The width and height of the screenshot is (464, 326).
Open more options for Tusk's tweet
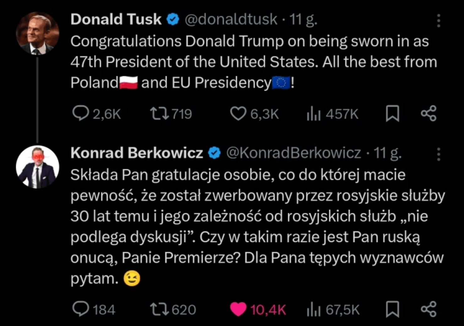pos(439,21)
